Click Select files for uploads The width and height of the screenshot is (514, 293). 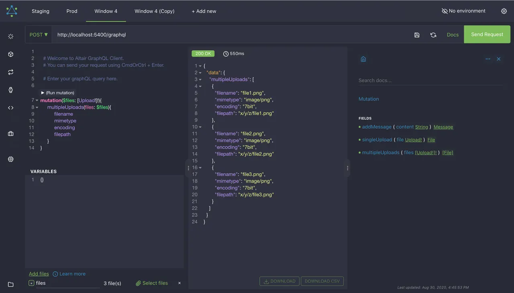(x=152, y=283)
